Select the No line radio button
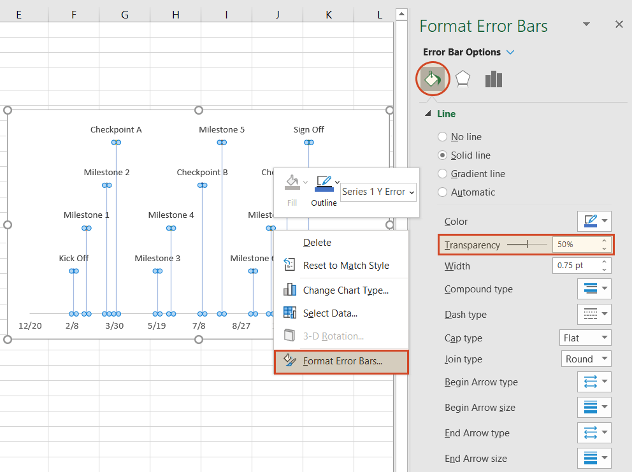This screenshot has width=632, height=472. coord(443,136)
